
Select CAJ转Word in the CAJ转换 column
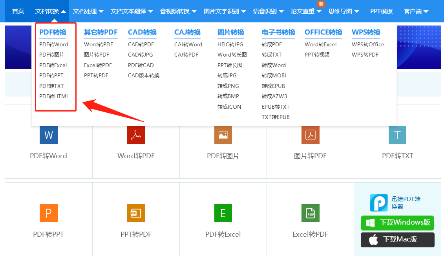click(x=187, y=44)
